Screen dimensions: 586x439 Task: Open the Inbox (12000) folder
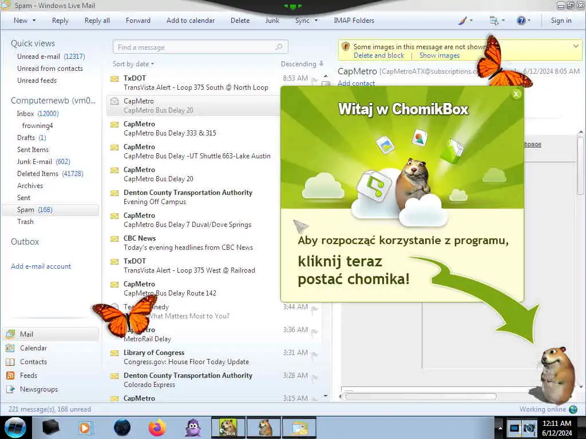click(x=38, y=114)
